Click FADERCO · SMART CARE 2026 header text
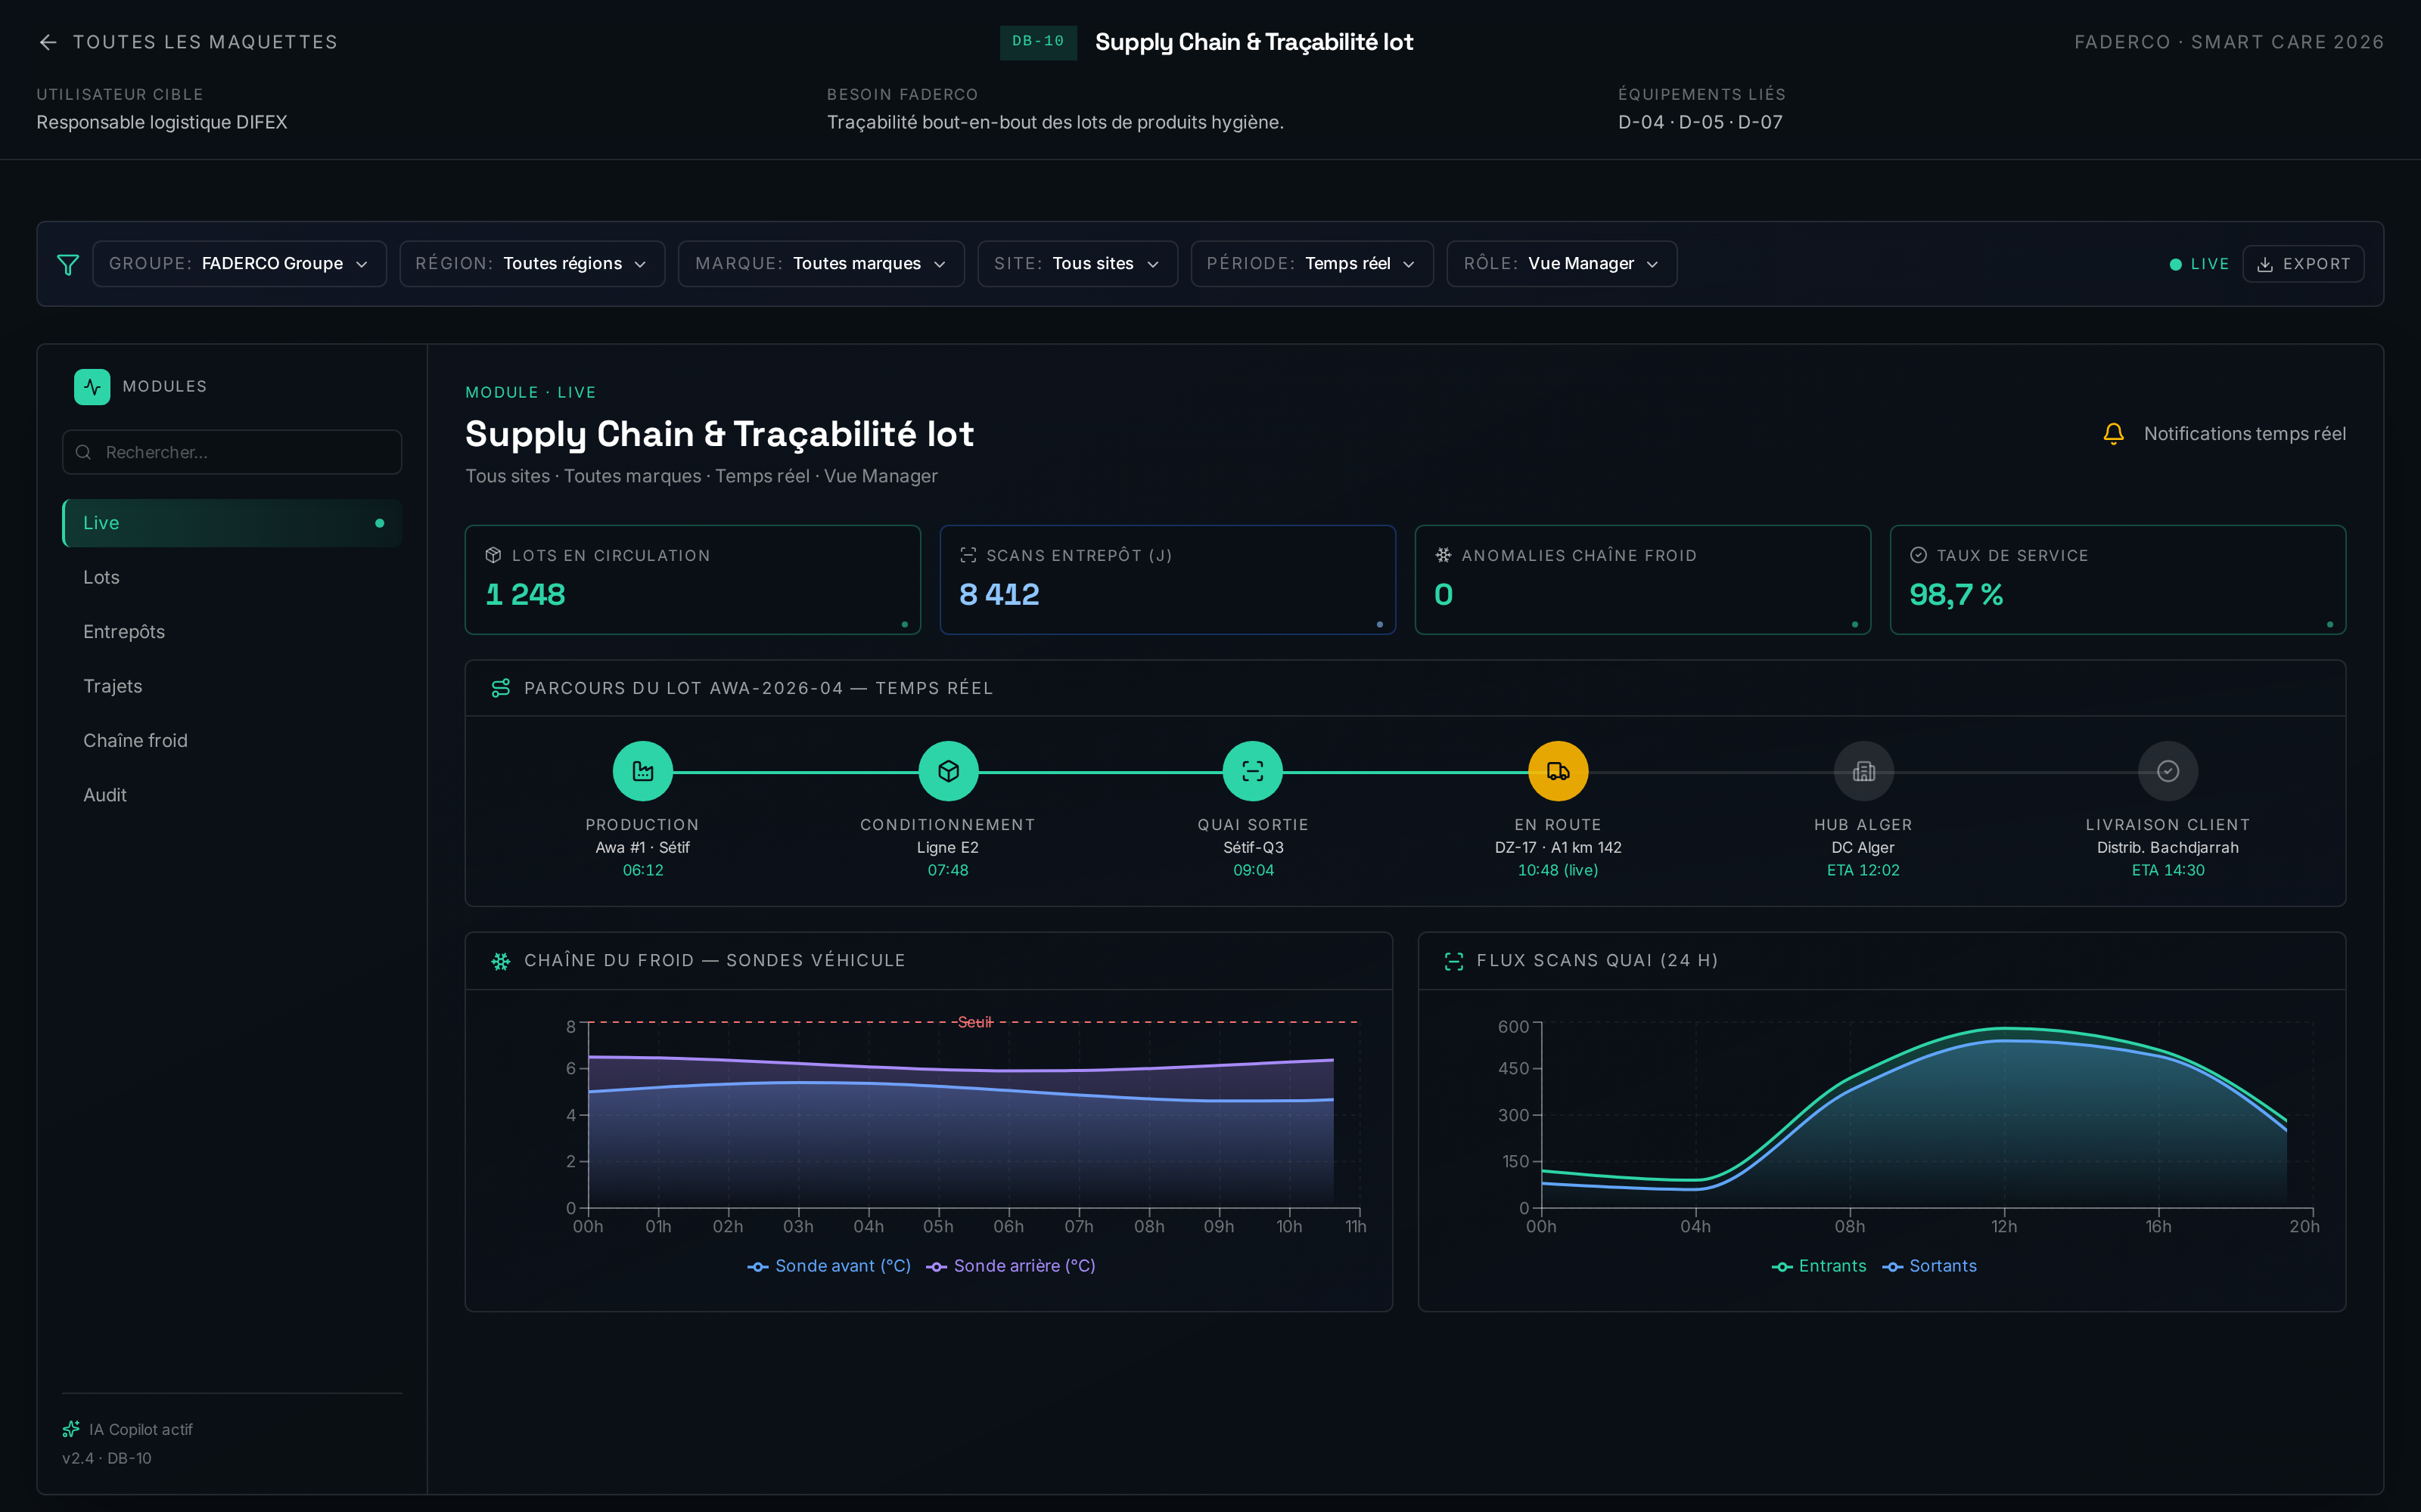The image size is (2421, 1512). pyautogui.click(x=2229, y=42)
